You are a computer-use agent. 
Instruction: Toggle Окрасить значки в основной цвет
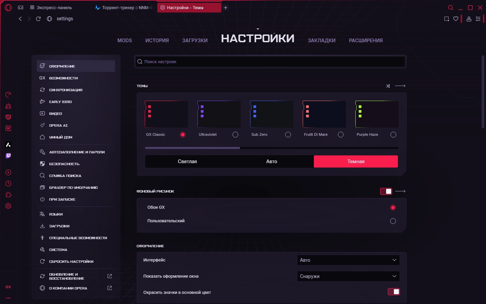tap(394, 292)
